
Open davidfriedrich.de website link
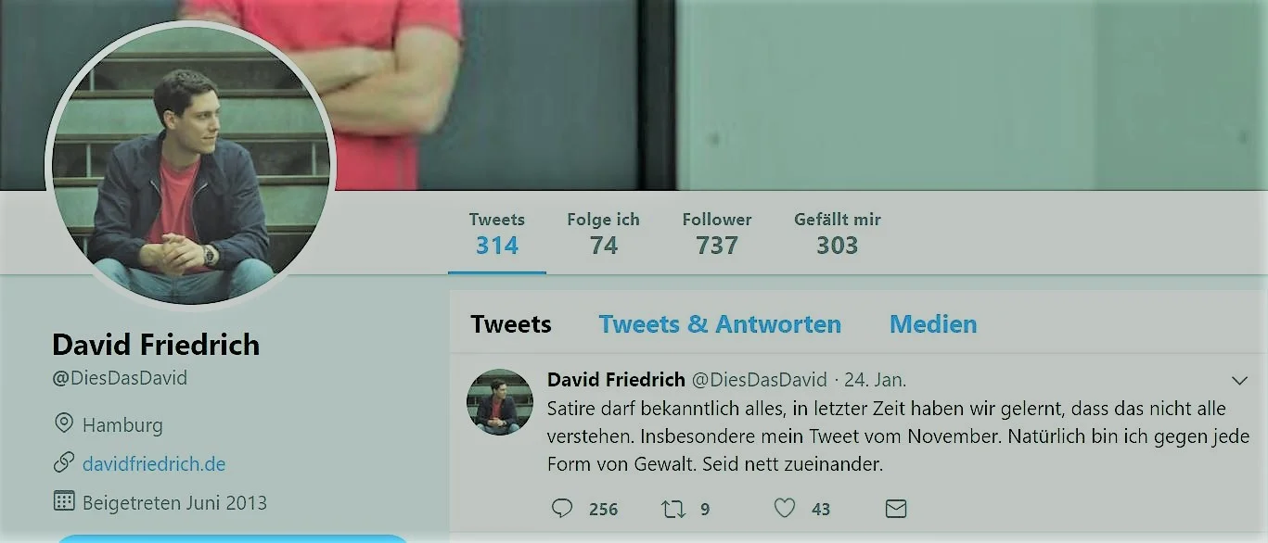[154, 463]
